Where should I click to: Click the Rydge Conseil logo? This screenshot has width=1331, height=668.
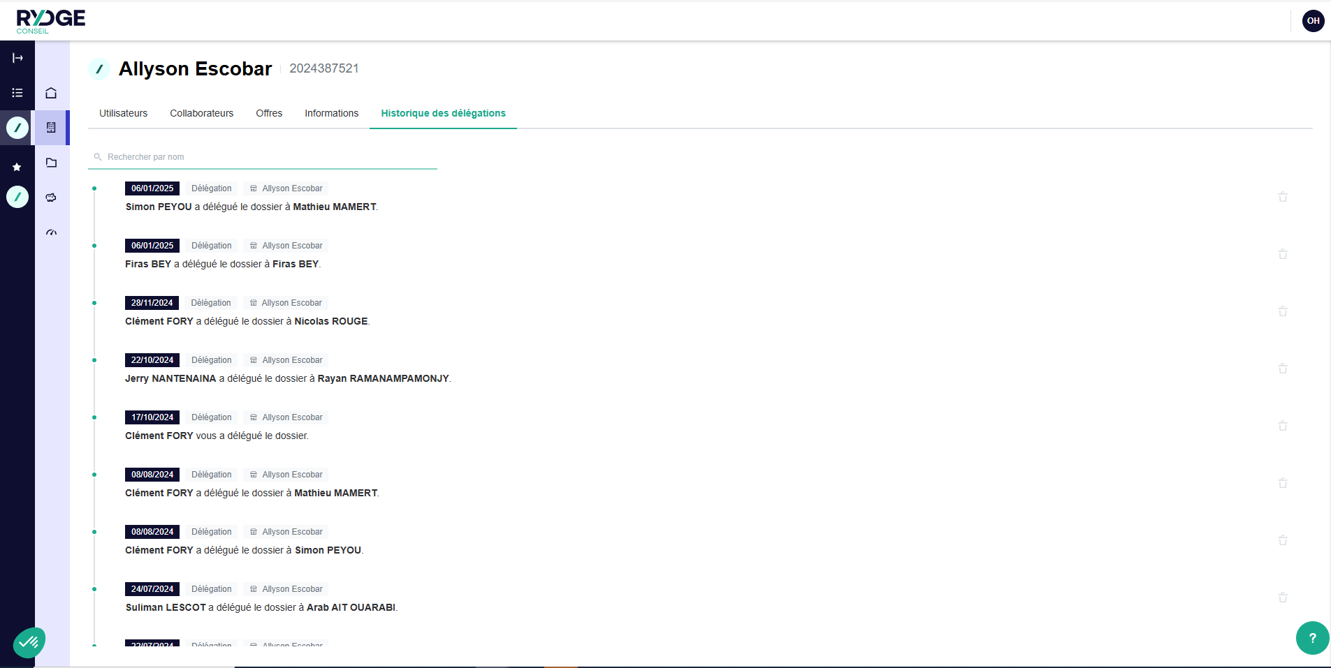(51, 21)
